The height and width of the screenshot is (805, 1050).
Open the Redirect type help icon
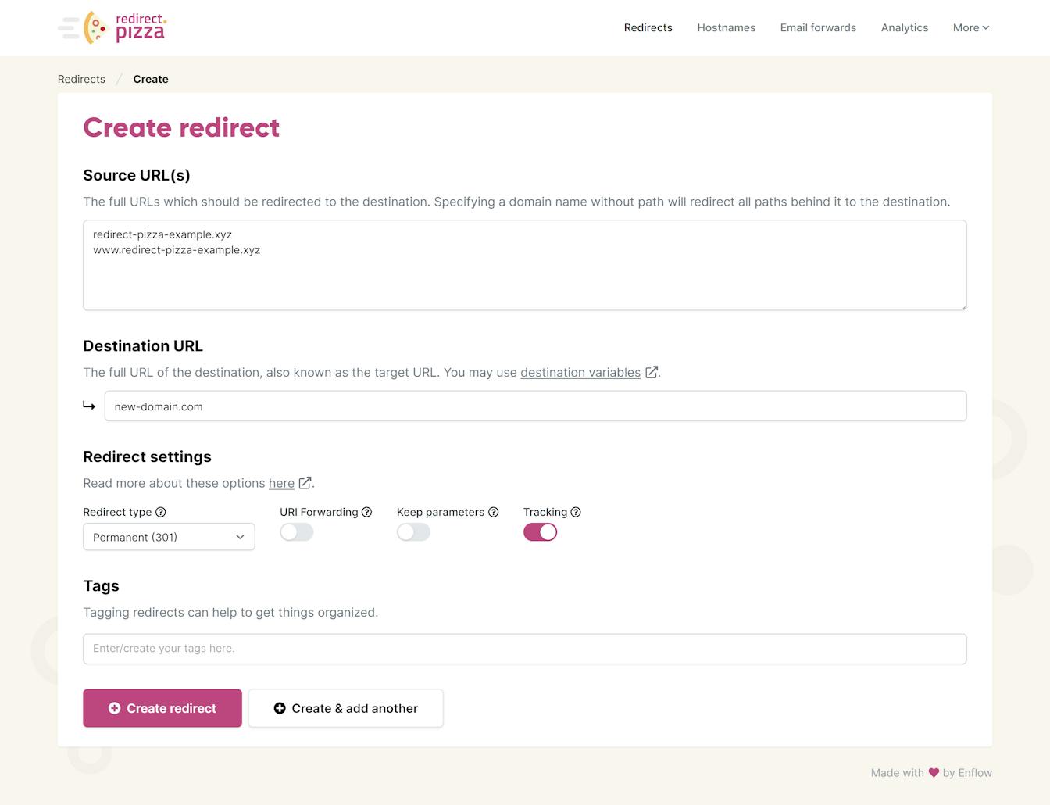point(161,512)
